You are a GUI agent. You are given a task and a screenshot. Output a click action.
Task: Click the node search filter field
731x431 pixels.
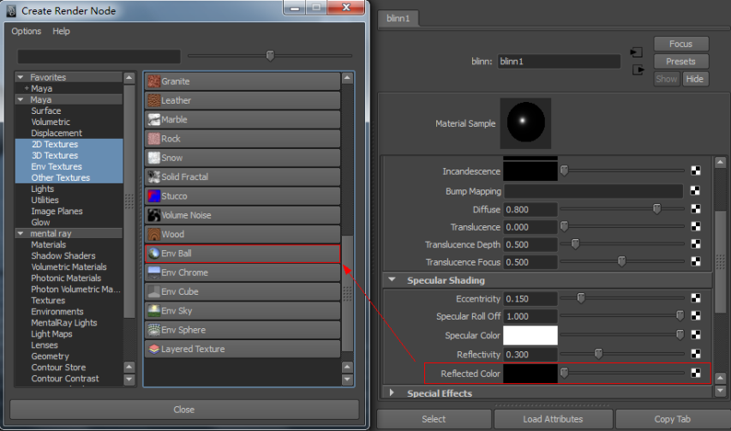coord(99,57)
